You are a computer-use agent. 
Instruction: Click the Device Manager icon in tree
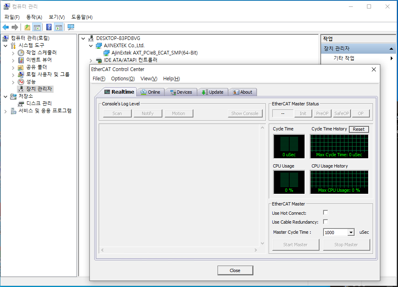coord(21,89)
